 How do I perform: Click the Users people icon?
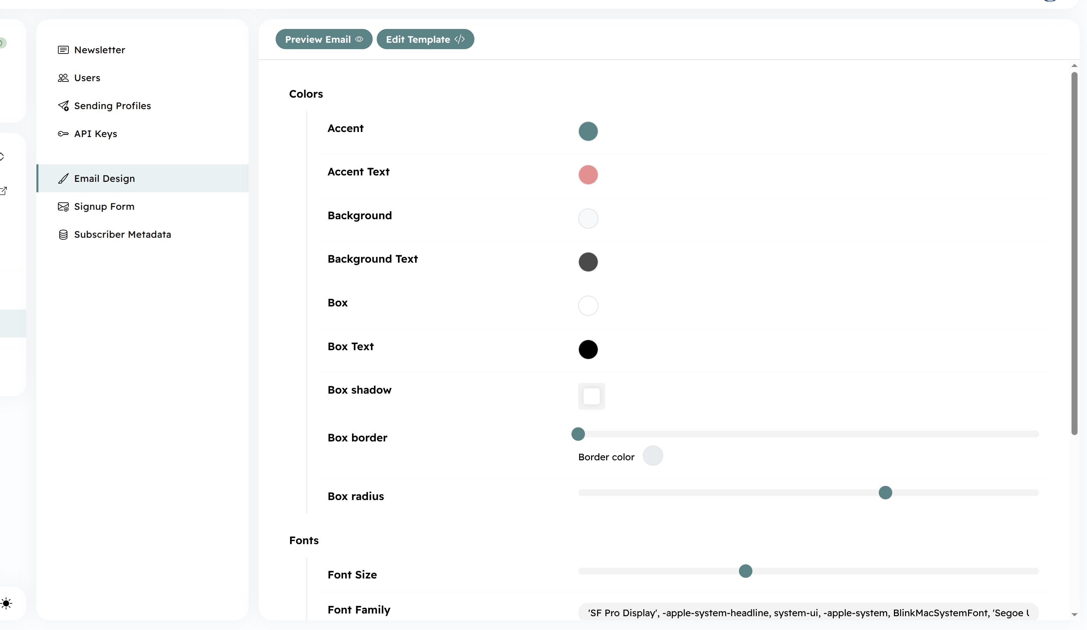[x=63, y=78]
